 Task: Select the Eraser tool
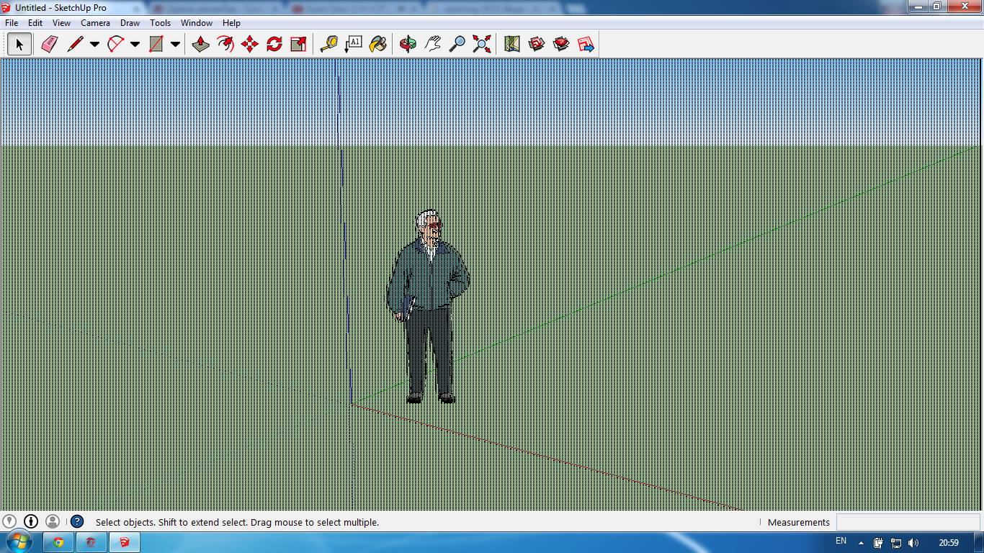49,45
